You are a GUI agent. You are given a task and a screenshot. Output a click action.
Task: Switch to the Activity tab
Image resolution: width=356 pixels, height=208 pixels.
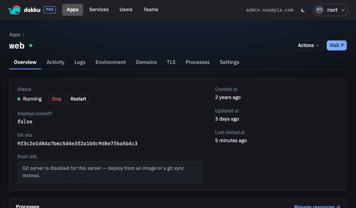point(55,62)
